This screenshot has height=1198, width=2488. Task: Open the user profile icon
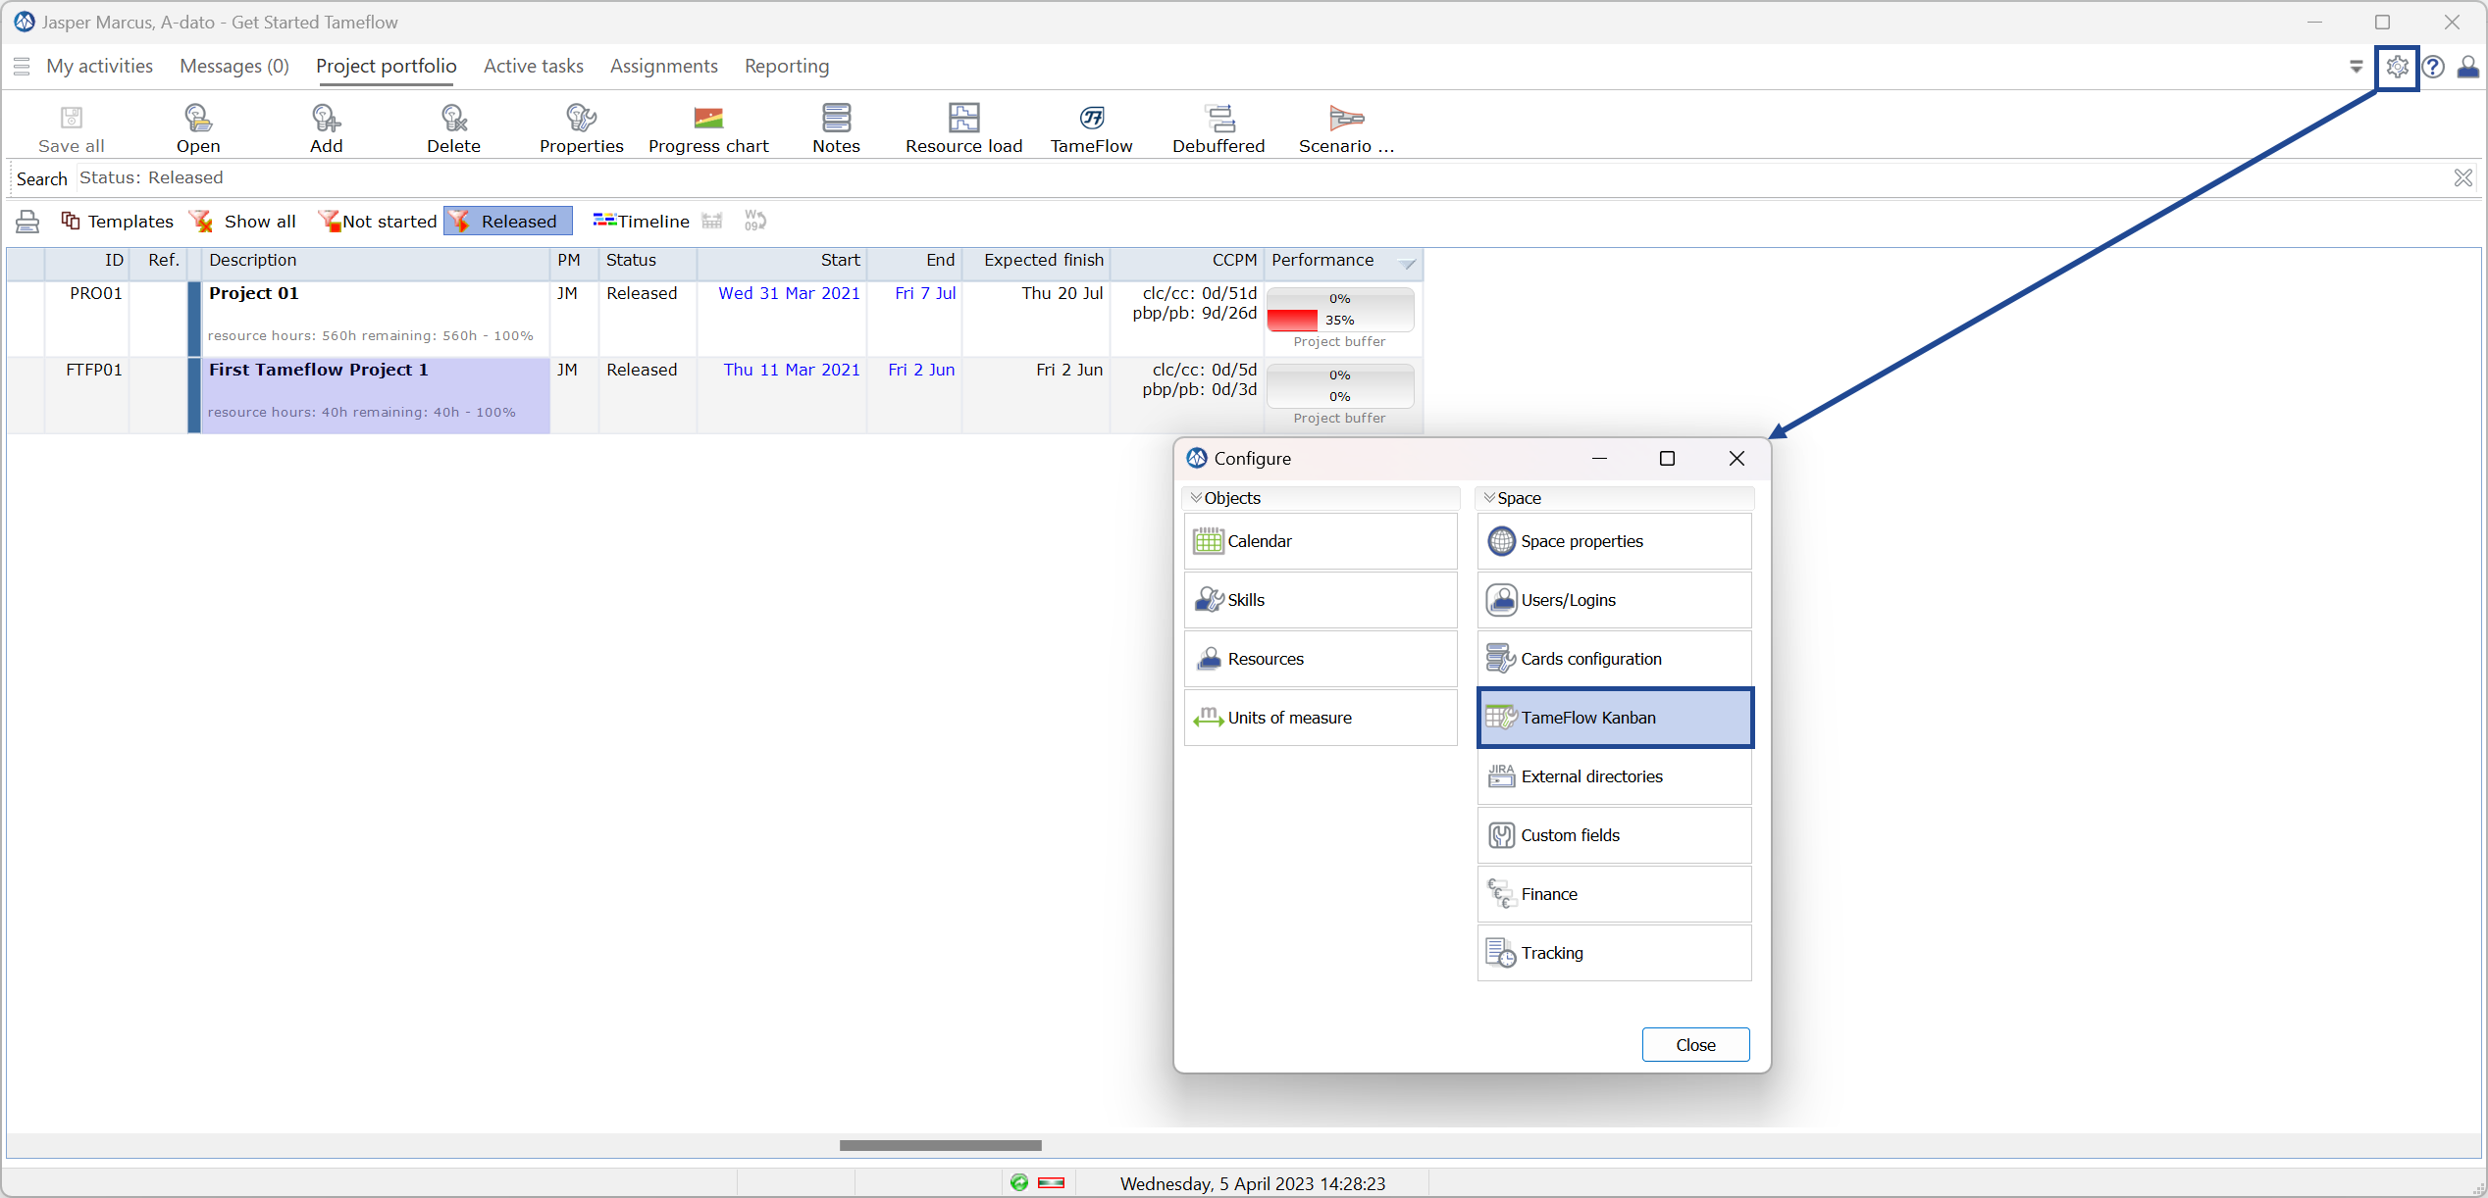(x=2468, y=67)
